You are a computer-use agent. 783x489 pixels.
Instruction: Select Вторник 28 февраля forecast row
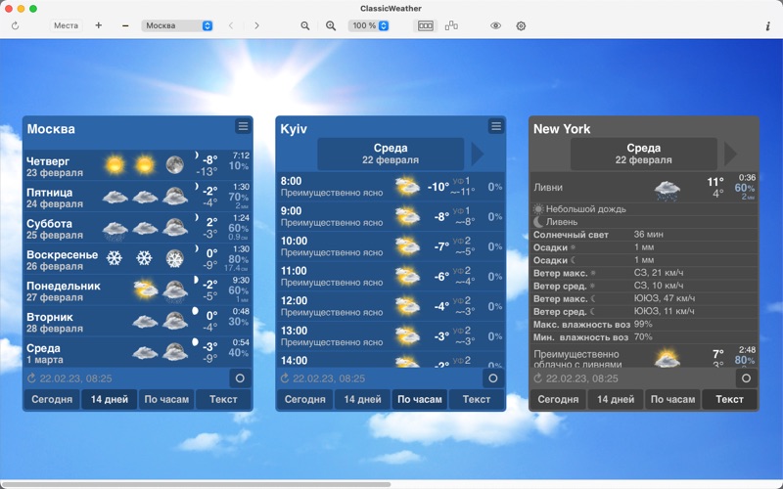click(138, 322)
